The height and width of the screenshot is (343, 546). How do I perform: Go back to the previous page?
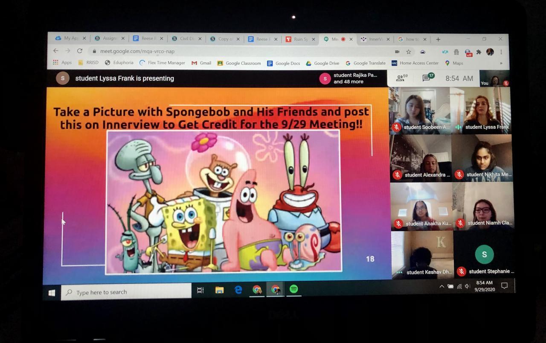[x=56, y=51]
